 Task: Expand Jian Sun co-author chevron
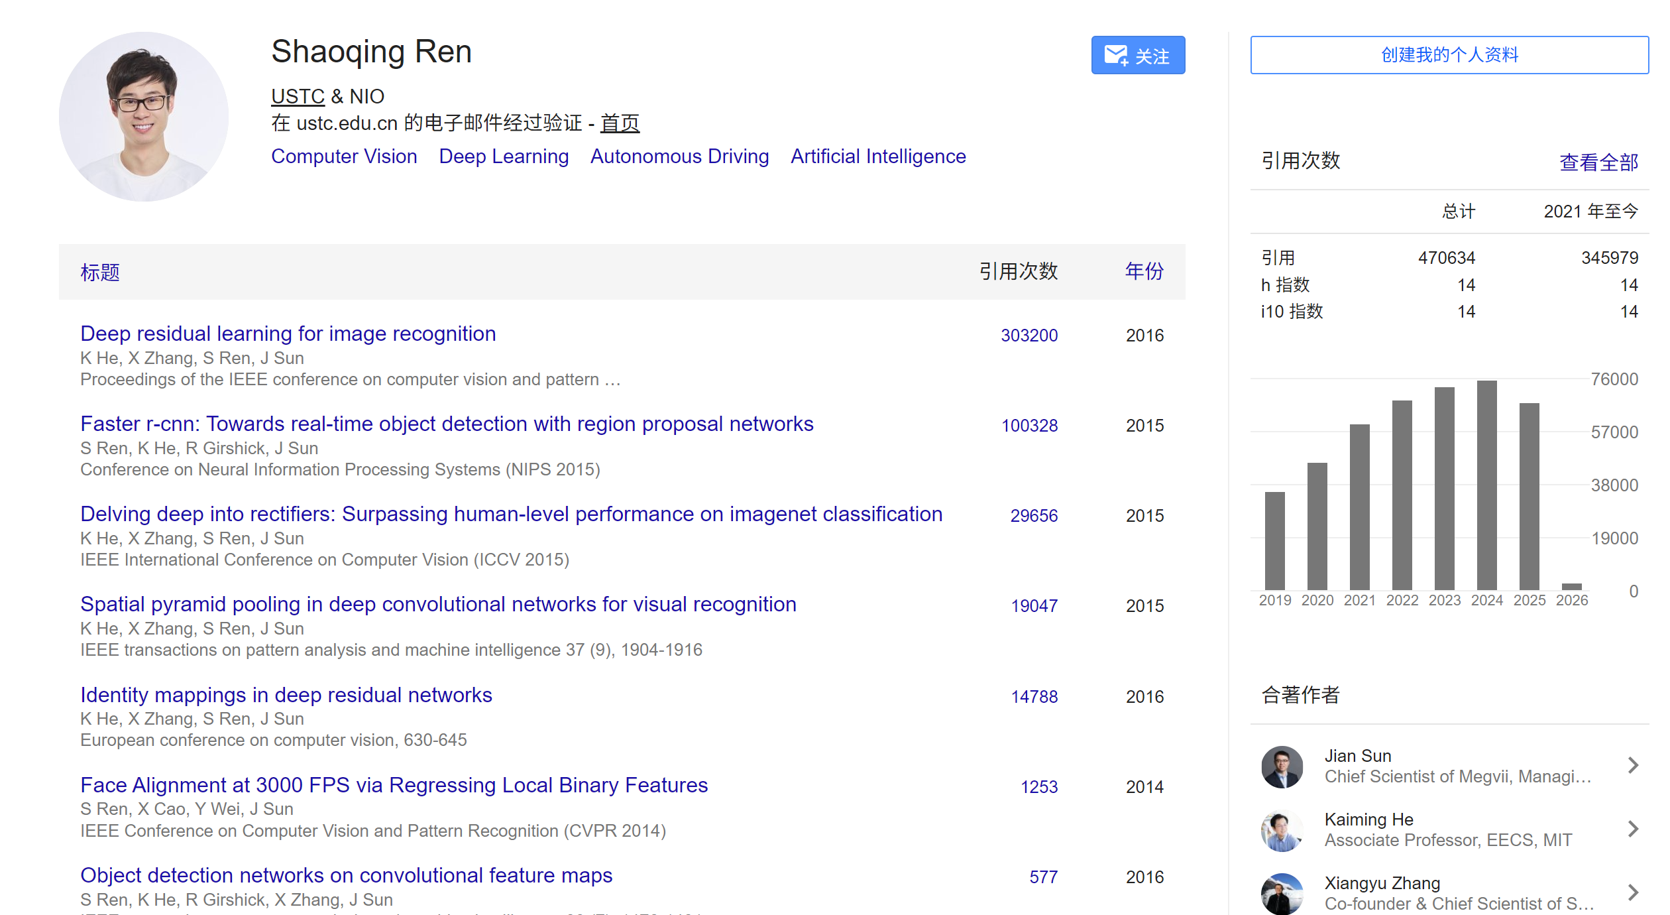(x=1633, y=766)
